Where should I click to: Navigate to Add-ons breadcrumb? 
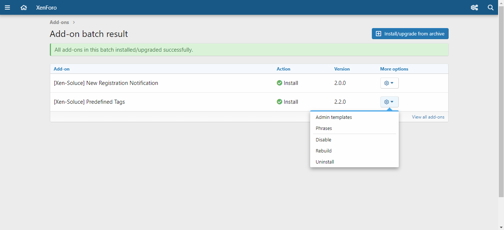[59, 22]
